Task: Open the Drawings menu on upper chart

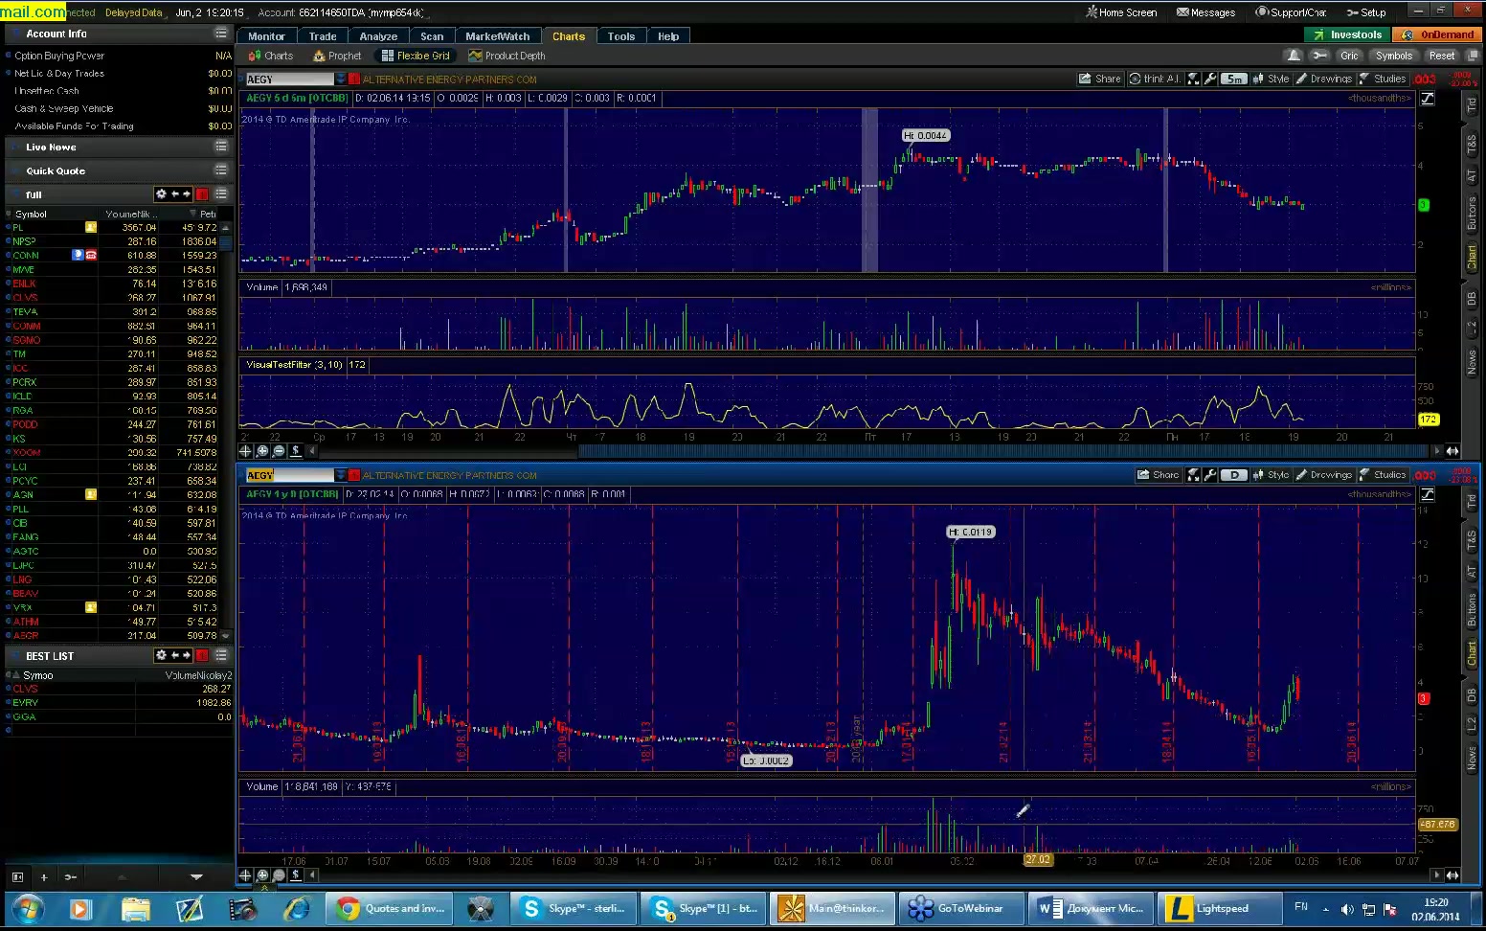Action: click(1324, 79)
